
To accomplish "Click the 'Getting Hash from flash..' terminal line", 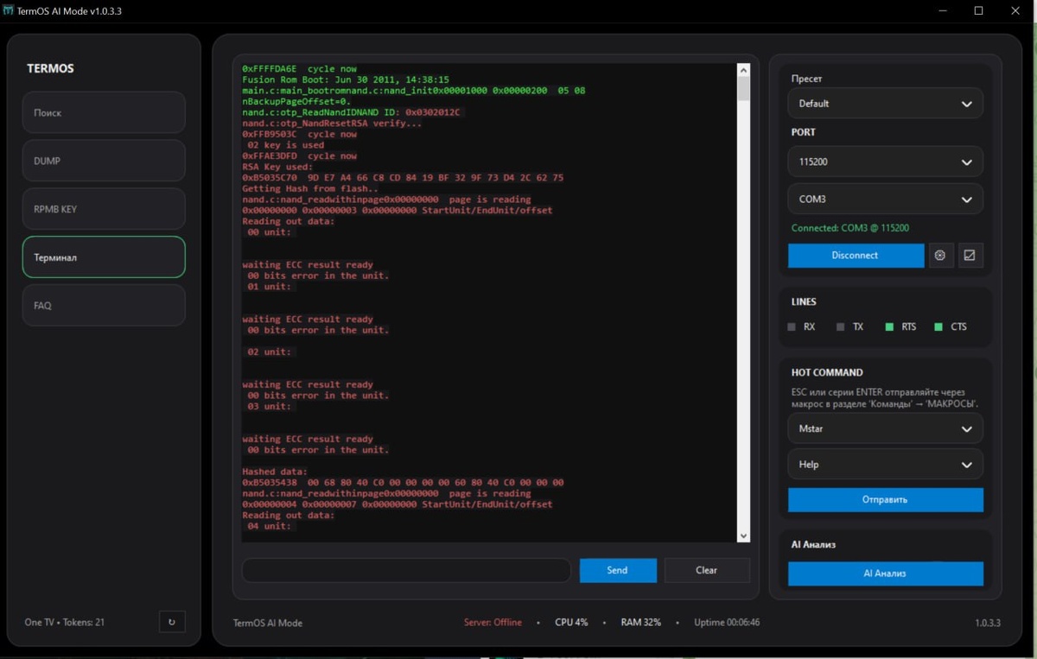I will tap(310, 188).
